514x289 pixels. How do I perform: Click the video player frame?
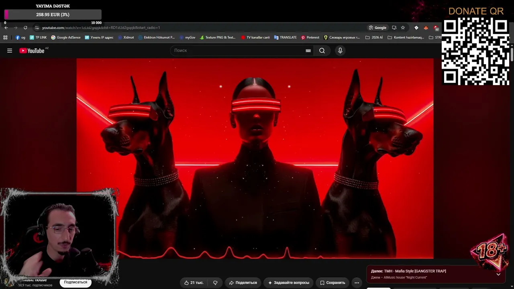pos(255,159)
